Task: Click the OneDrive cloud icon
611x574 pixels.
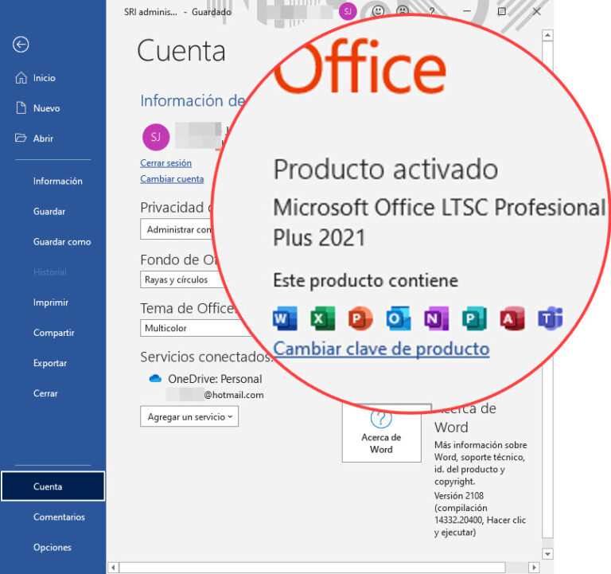Action: pyautogui.click(x=155, y=378)
